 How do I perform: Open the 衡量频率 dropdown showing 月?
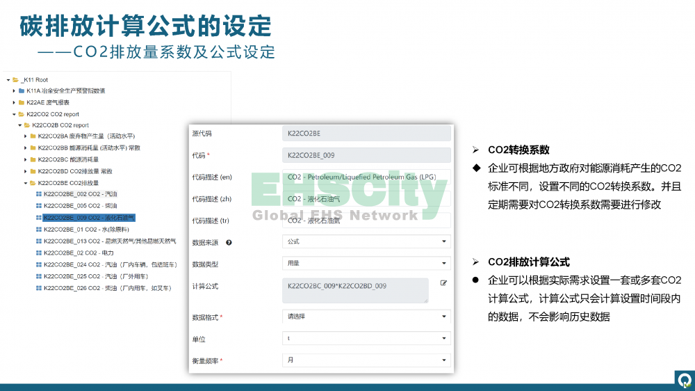click(x=366, y=360)
